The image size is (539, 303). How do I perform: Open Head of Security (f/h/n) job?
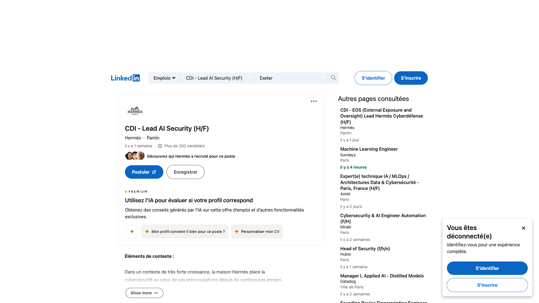click(x=365, y=249)
